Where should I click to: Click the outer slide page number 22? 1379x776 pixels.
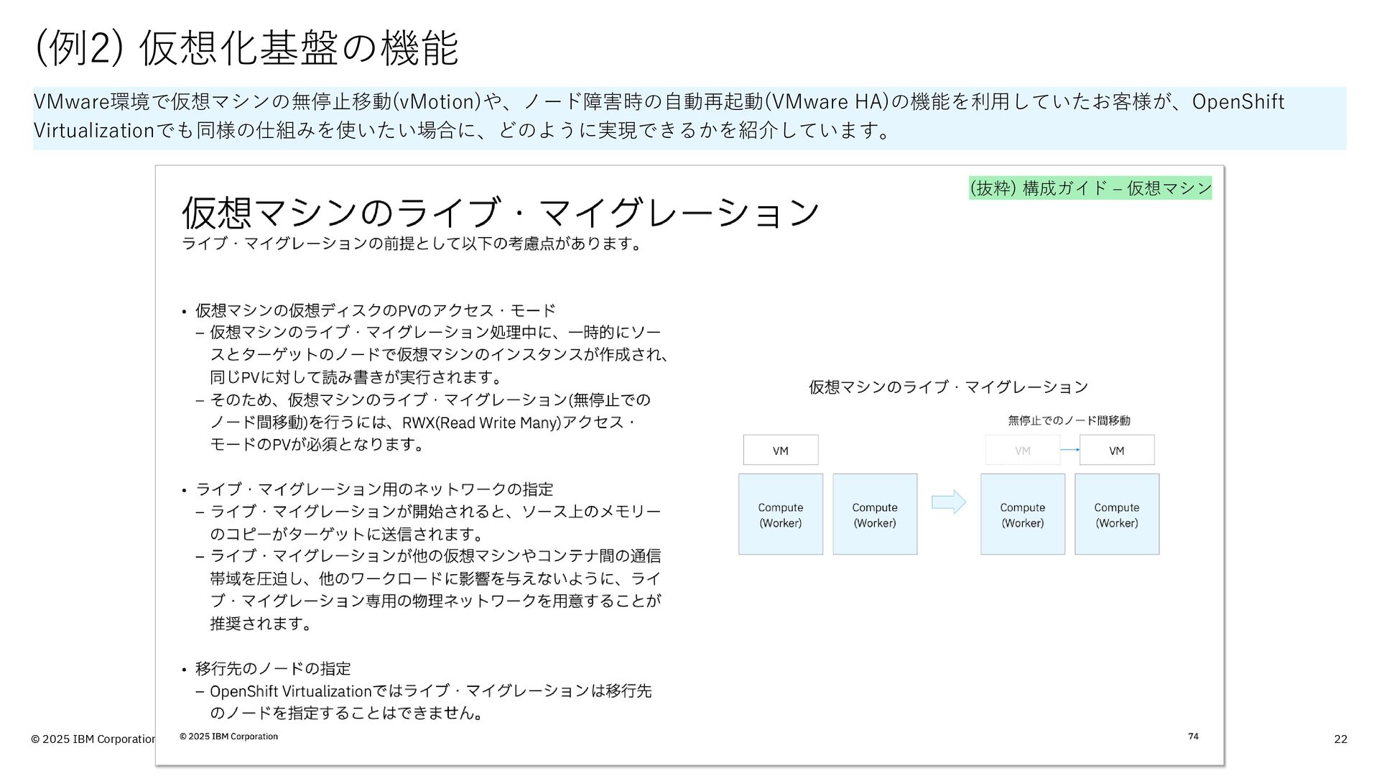[1340, 739]
